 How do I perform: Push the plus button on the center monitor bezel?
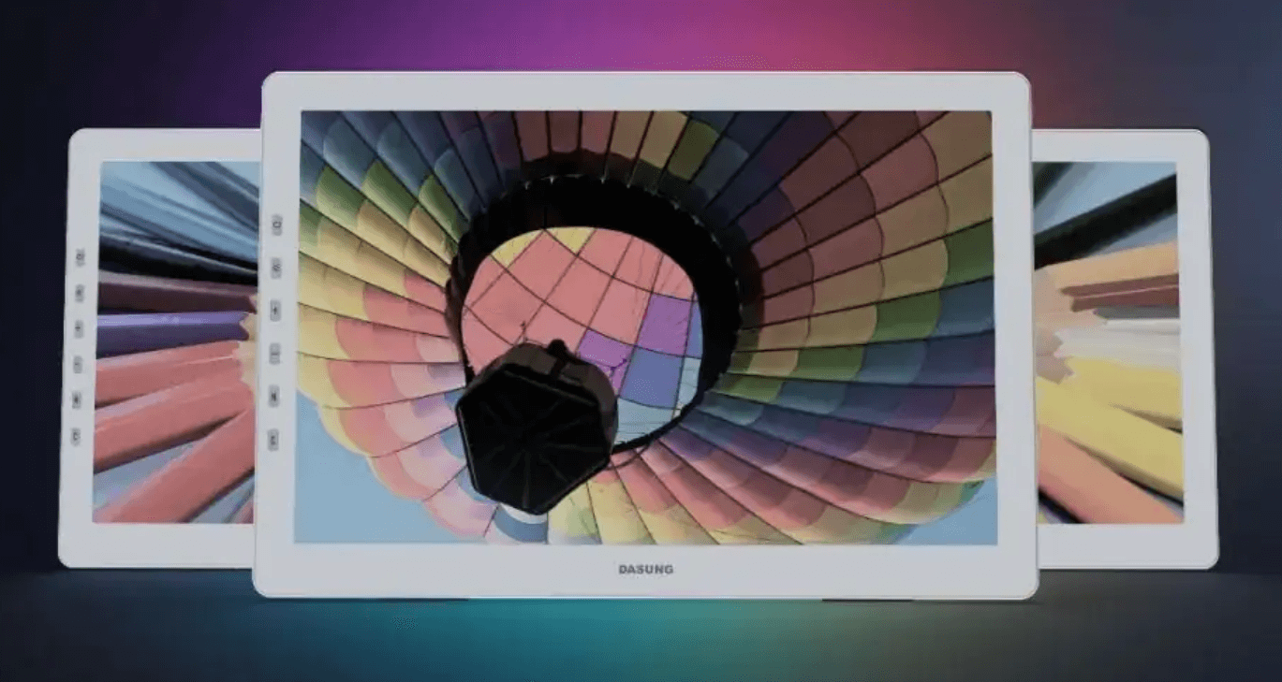pos(275,310)
